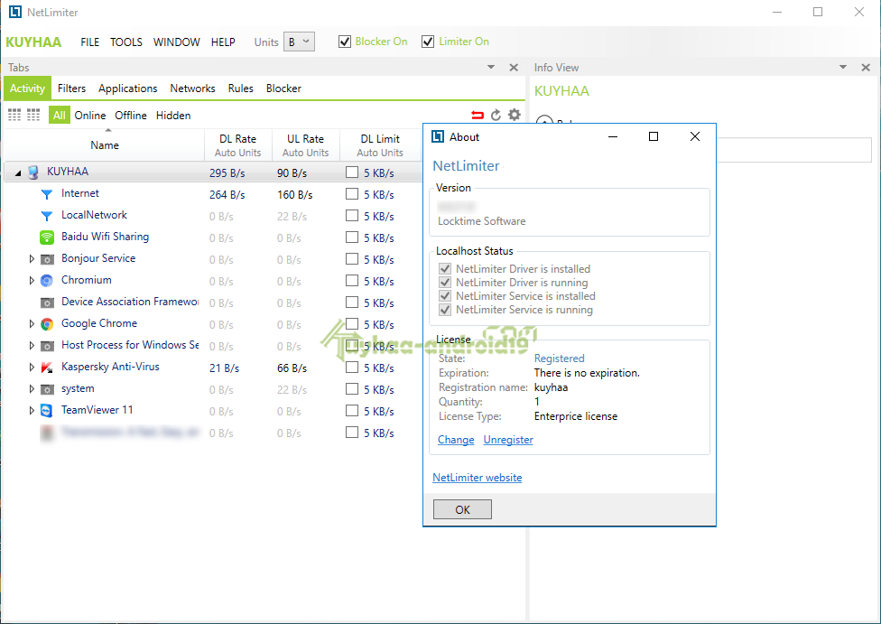
Task: Click the Internet filter funnel icon
Action: point(47,194)
